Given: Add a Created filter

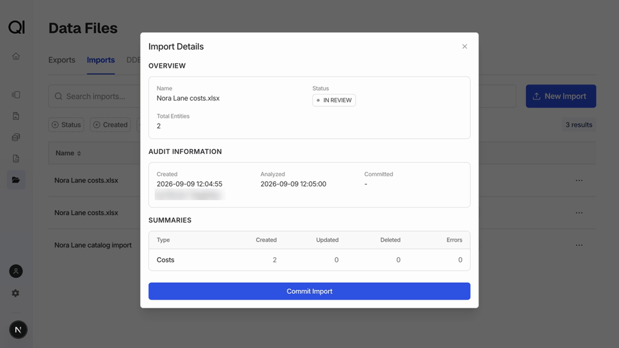Looking at the screenshot, I should pos(110,124).
